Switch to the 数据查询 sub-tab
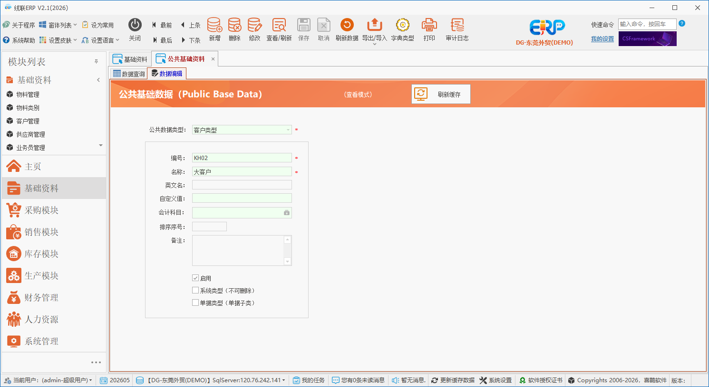This screenshot has width=709, height=387. pyautogui.click(x=129, y=74)
